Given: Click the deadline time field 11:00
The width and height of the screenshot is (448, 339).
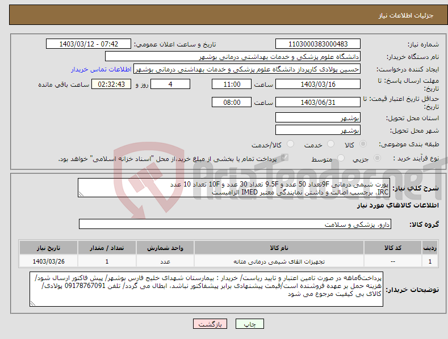Looking at the screenshot, I should [232, 84].
